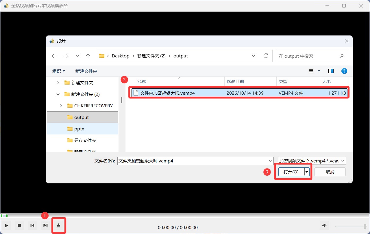Mute the player volume speaker icon
370x234 pixels.
click(324, 225)
